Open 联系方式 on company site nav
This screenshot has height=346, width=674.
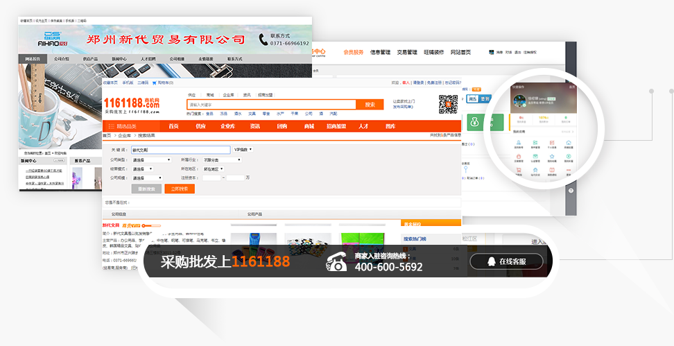pos(234,59)
